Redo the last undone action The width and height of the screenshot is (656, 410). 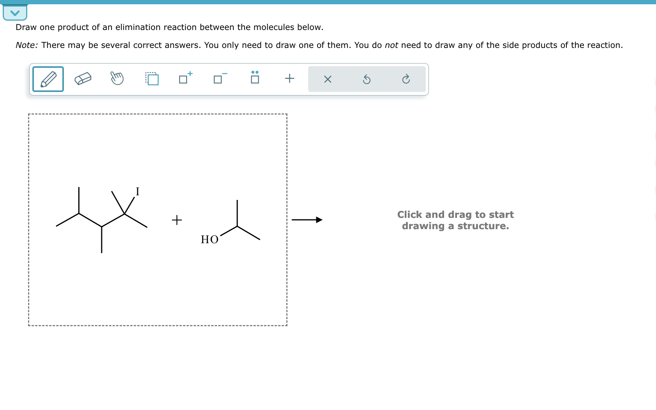(x=406, y=79)
